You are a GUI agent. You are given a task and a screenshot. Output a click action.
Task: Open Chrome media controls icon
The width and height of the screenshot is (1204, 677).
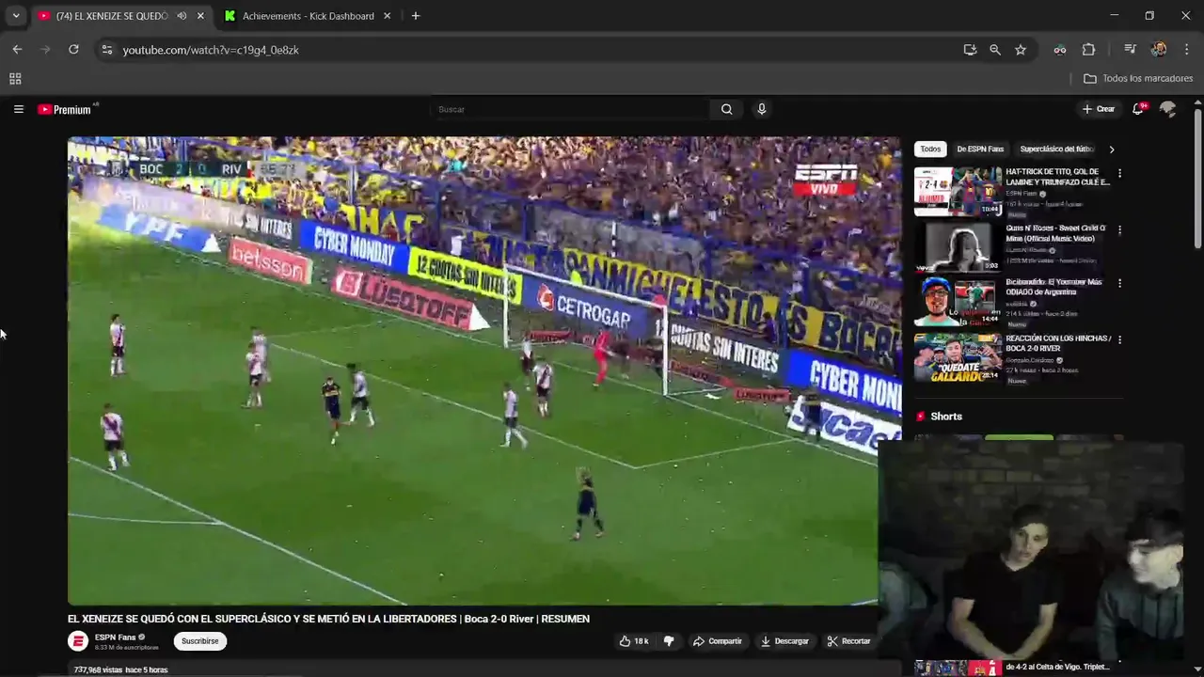point(1130,50)
